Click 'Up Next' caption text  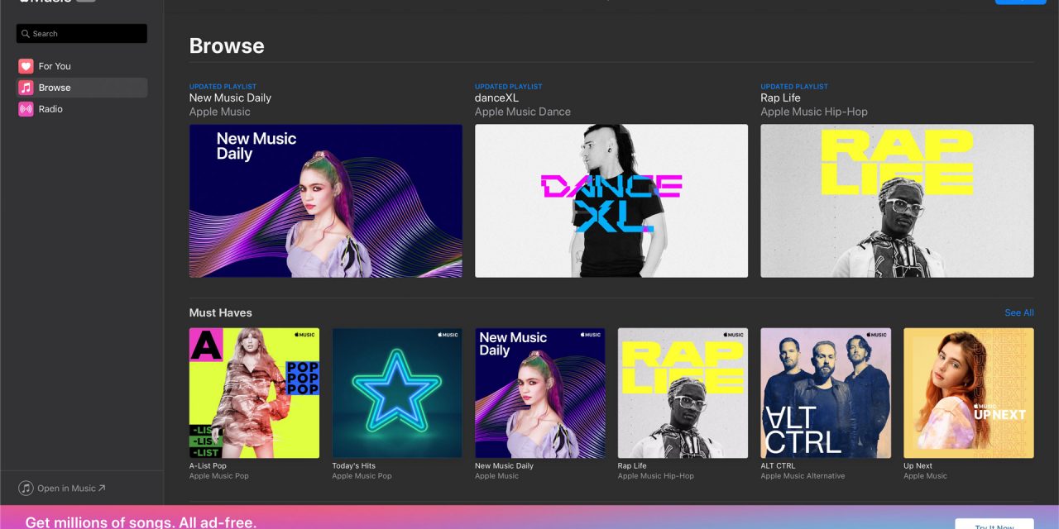[918, 466]
